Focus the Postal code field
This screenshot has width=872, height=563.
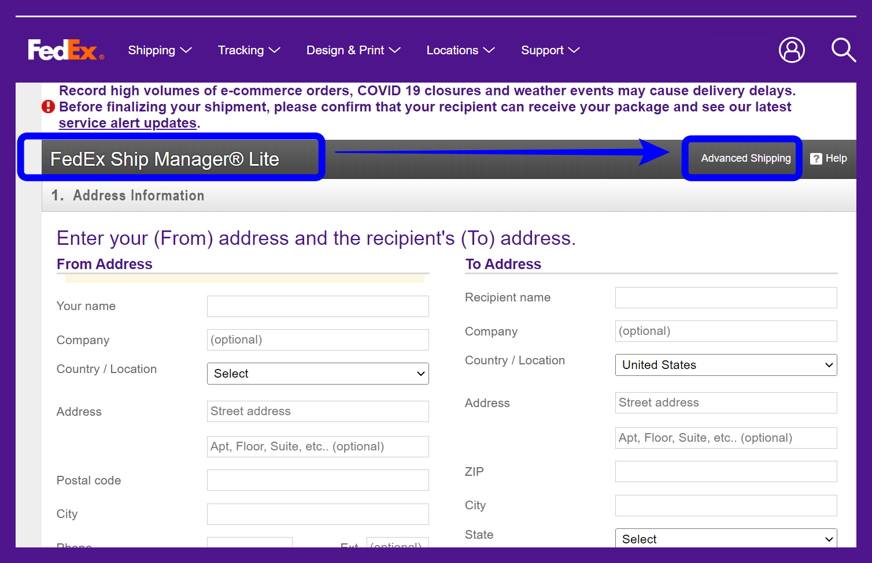coord(318,480)
